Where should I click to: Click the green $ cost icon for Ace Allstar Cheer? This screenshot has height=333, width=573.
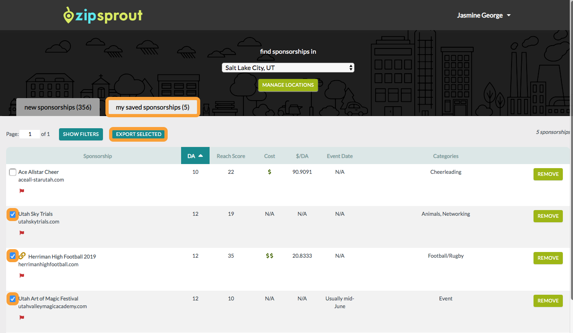pyautogui.click(x=269, y=172)
